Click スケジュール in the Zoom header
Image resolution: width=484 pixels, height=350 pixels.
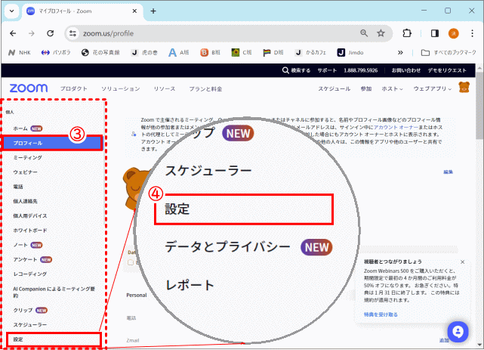pos(334,88)
